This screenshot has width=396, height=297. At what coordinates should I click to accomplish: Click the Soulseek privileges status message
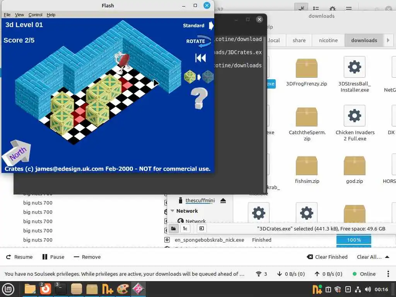[124, 274]
